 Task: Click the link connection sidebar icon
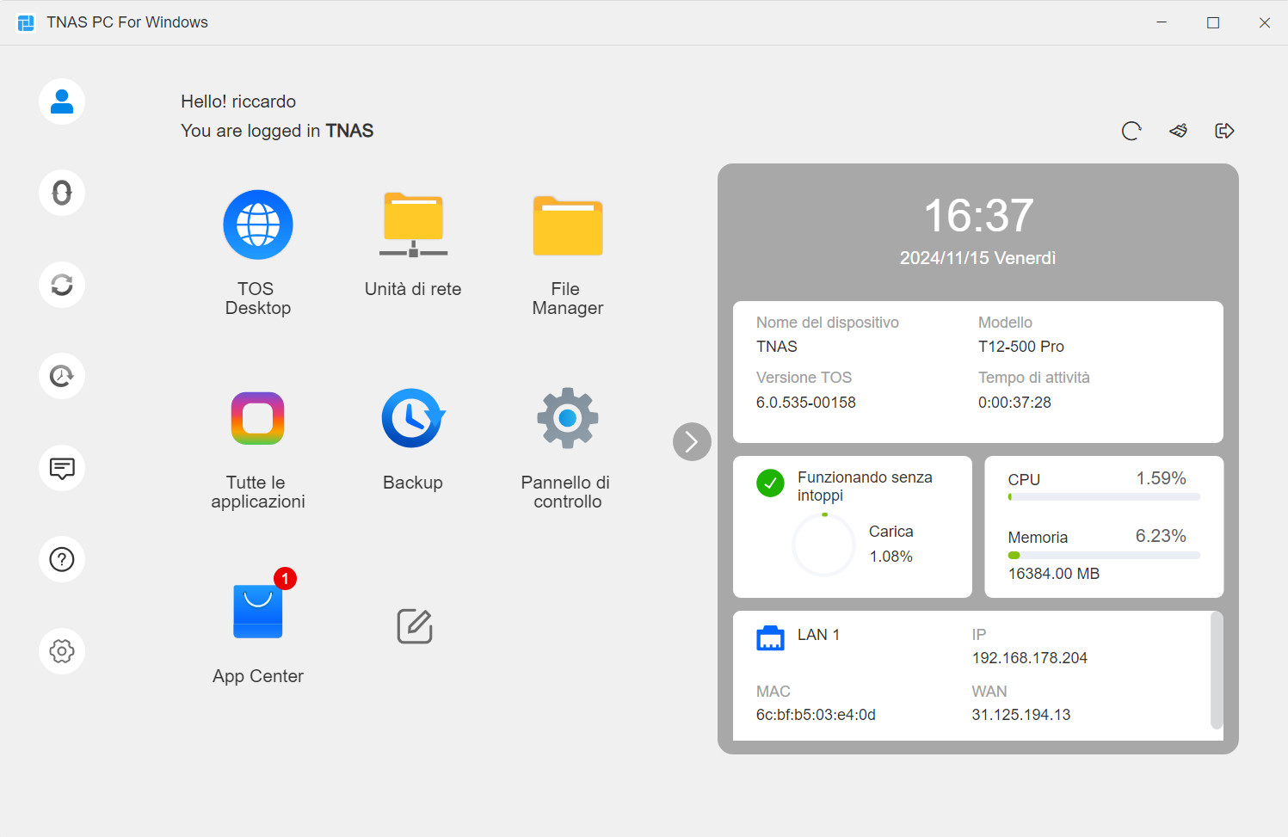62,193
